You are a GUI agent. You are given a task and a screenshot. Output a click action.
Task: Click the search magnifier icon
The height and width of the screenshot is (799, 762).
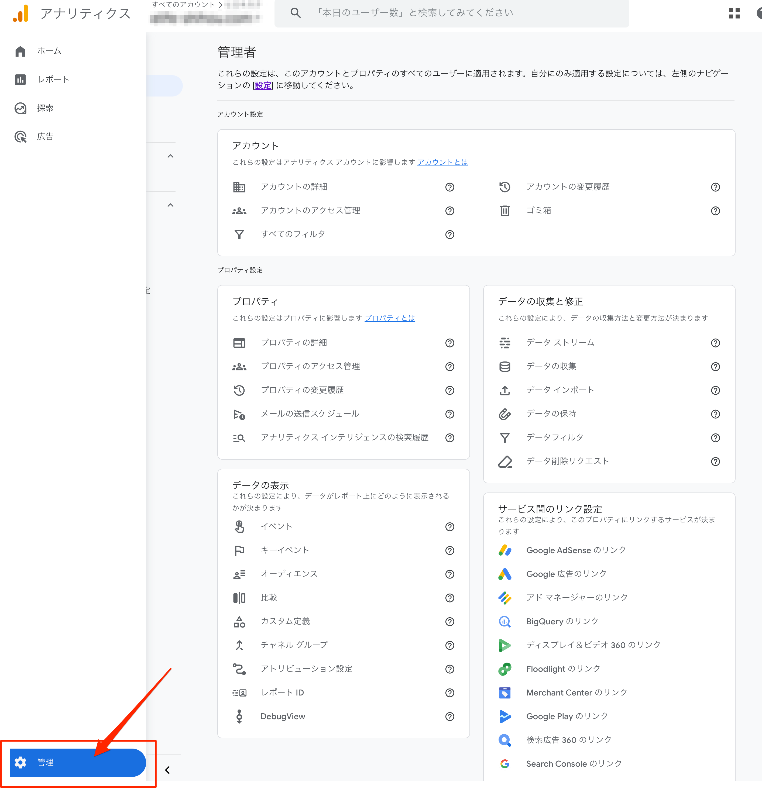296,13
